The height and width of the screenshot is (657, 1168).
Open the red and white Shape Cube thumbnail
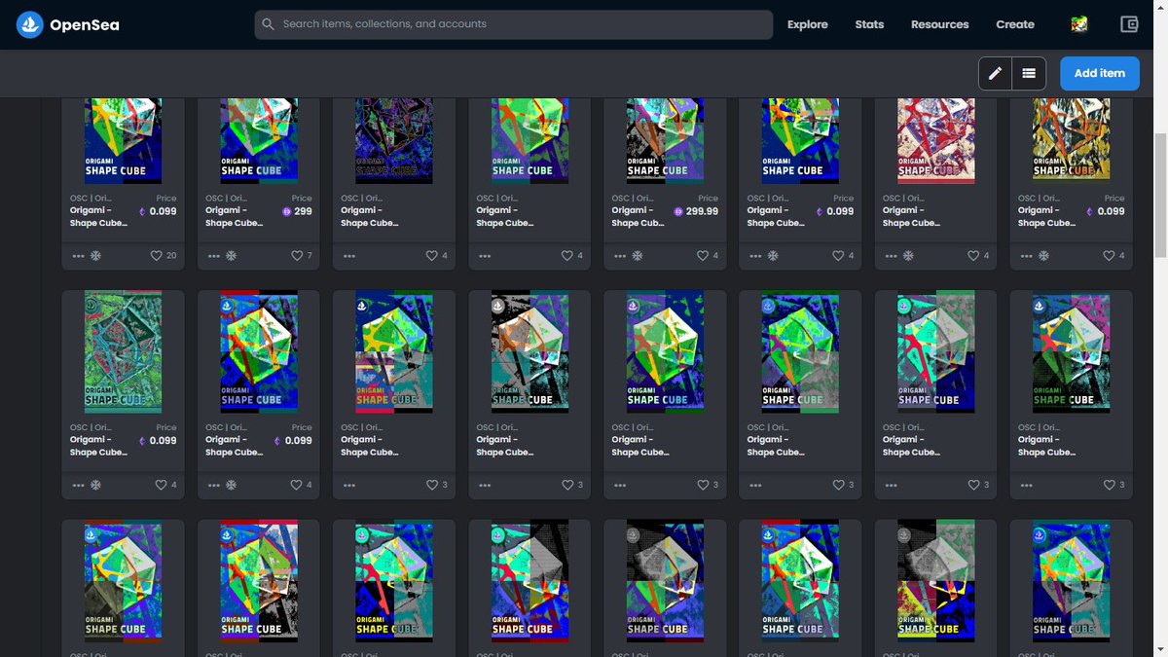[x=936, y=140]
